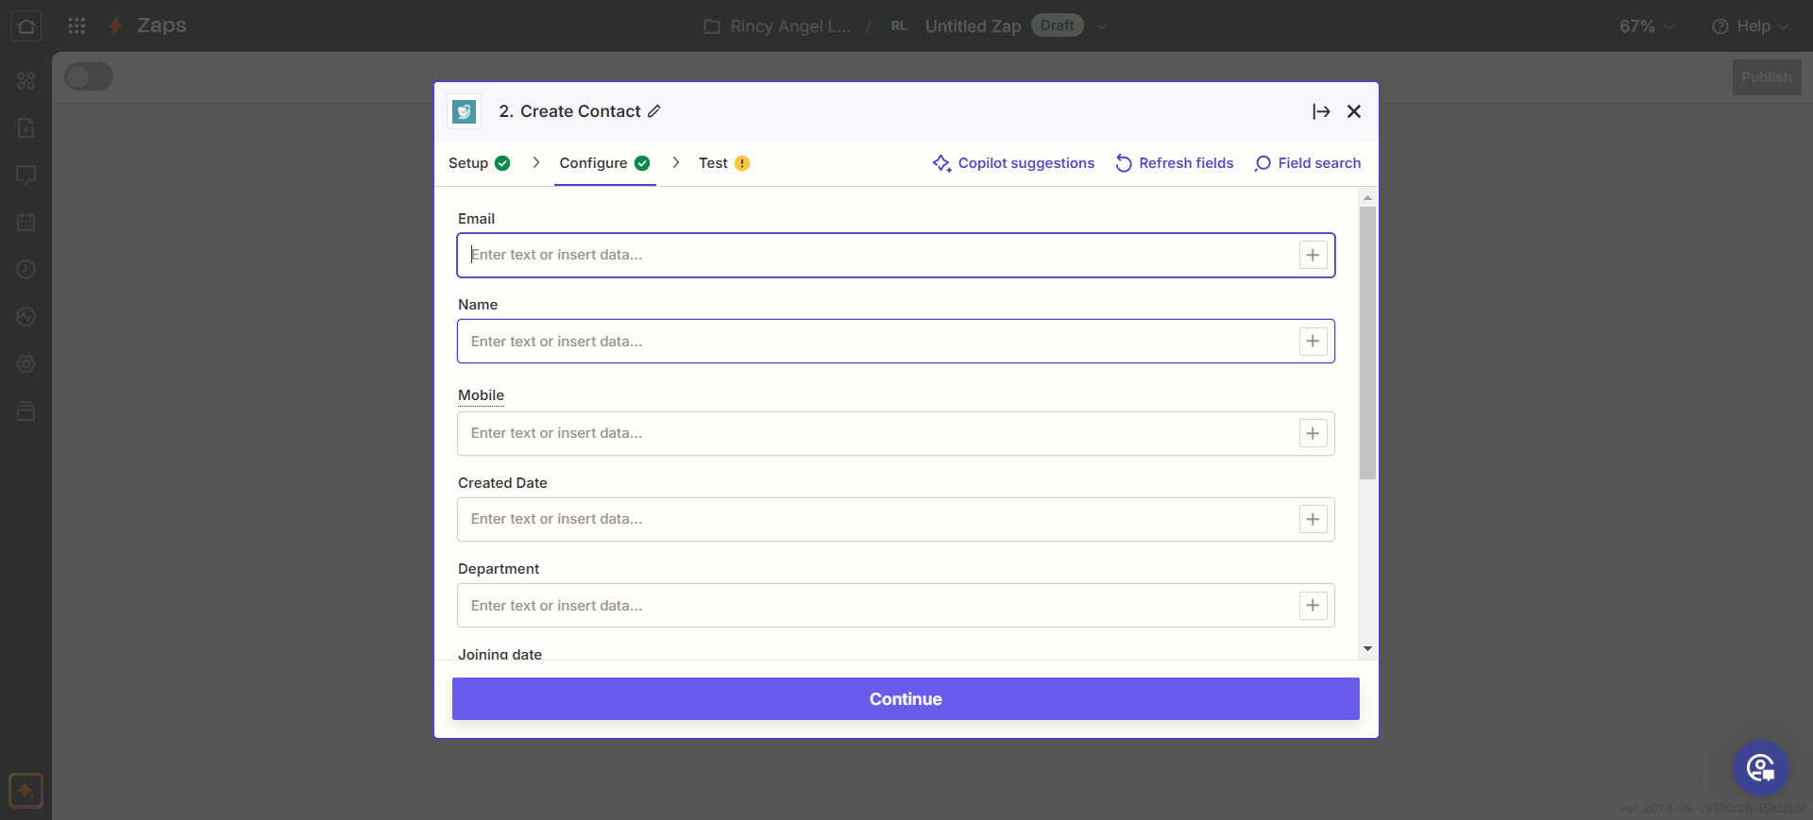This screenshot has height=820, width=1813.
Task: Open the apps grid icon
Action: pos(76,25)
